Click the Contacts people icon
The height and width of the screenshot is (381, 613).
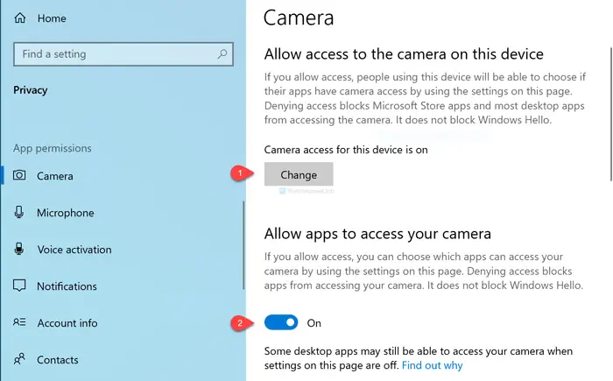tap(20, 360)
